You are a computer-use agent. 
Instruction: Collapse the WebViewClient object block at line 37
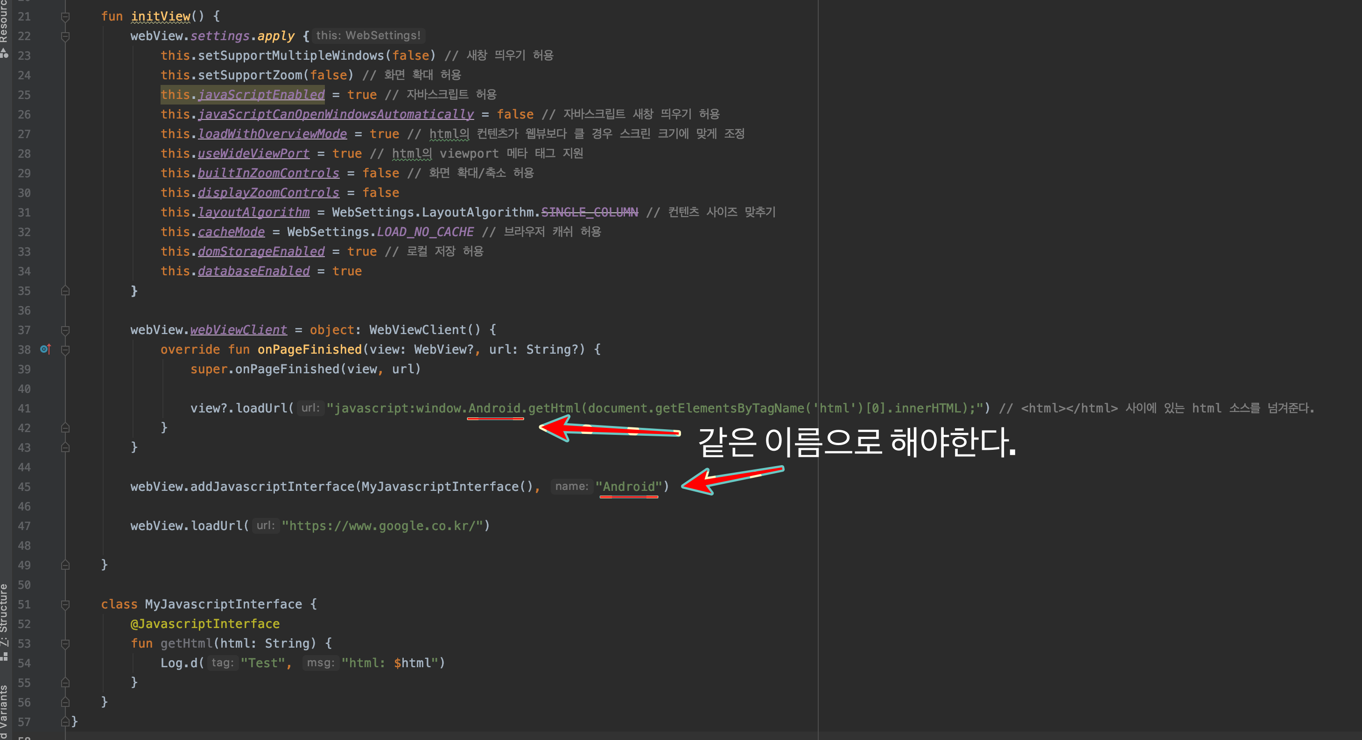tap(65, 330)
